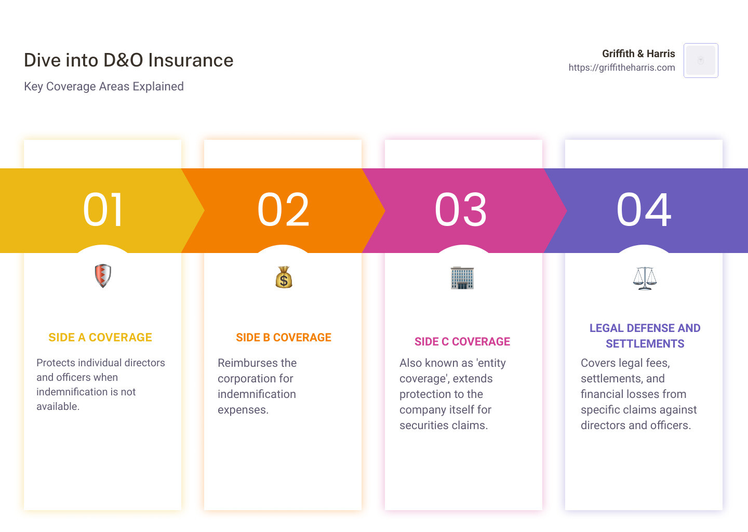Image resolution: width=748 pixels, height=532 pixels.
Task: Click the shield icon on Side A card
Action: click(102, 276)
